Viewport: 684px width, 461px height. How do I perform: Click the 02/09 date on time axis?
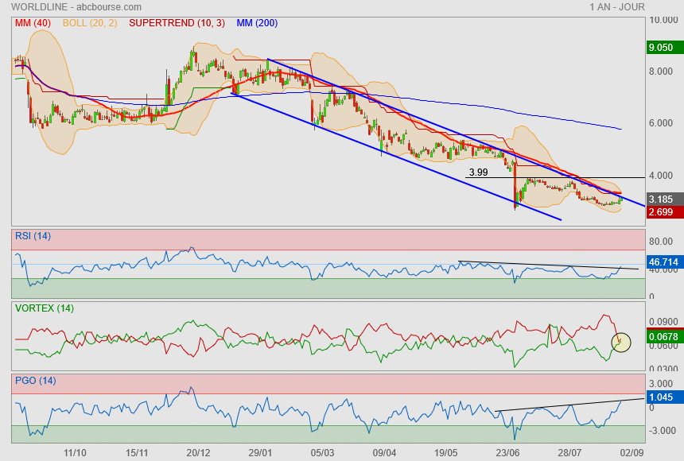632,452
